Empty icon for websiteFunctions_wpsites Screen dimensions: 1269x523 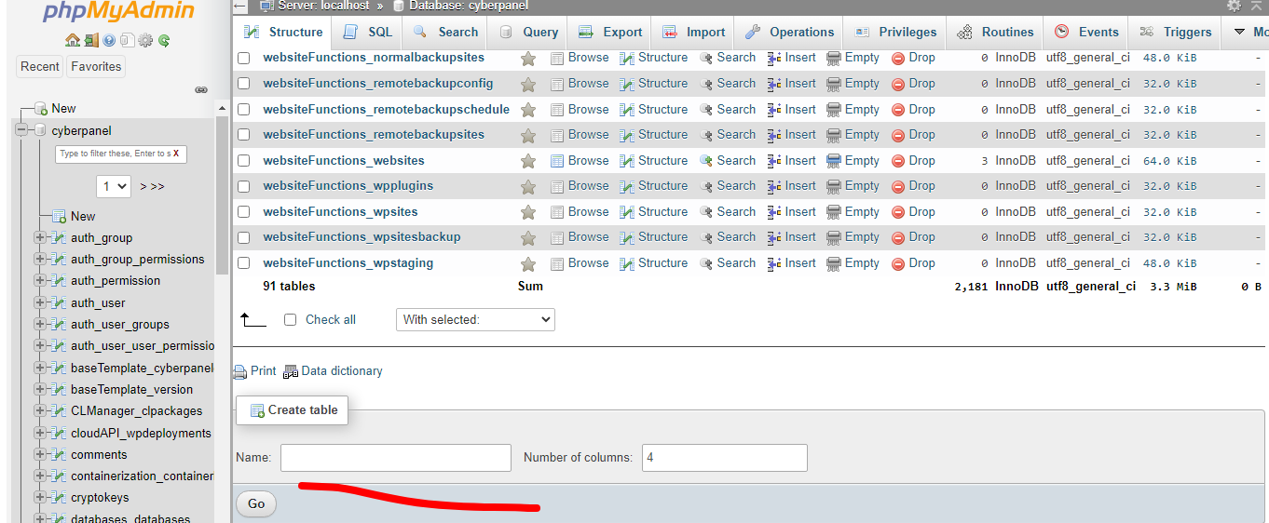tap(834, 212)
